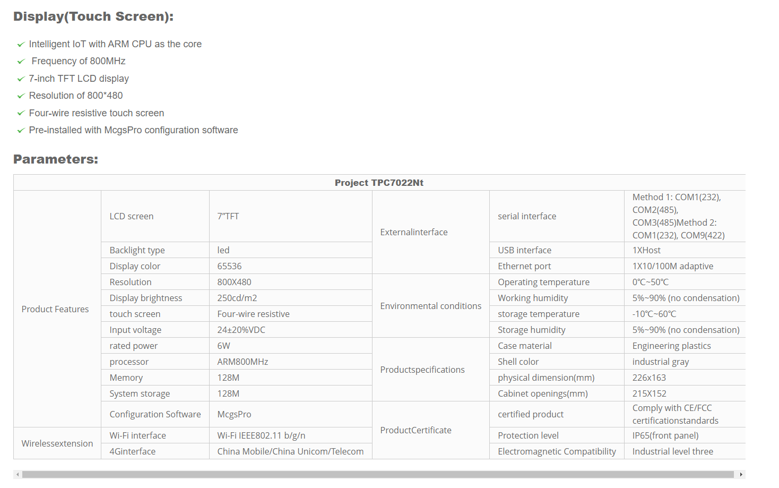Select the checkmark beside "Pre-installed with McgsPro" line
Screen dimensions: 779x488
[21, 131]
